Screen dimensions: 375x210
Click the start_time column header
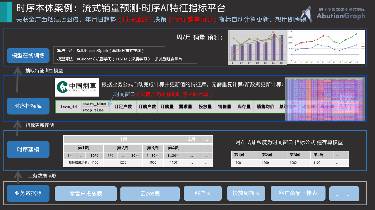coord(94,104)
